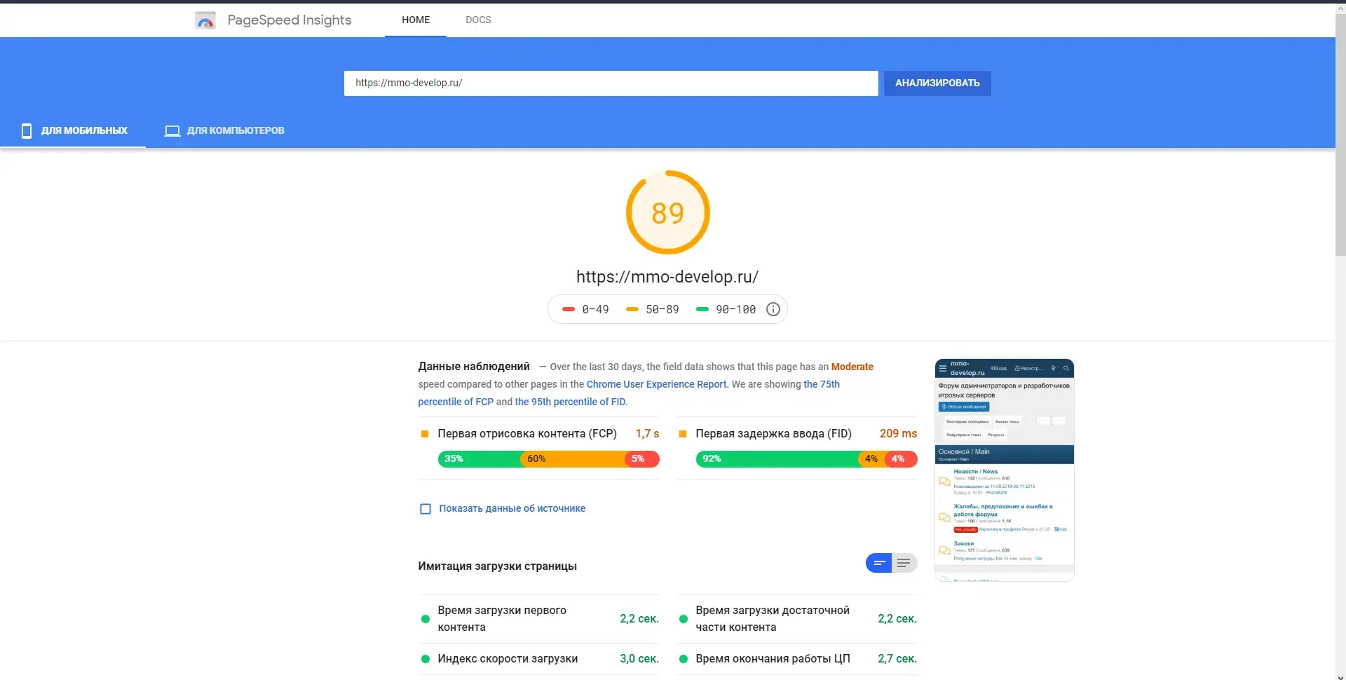
Task: Click the score 89 gauge
Action: [667, 212]
